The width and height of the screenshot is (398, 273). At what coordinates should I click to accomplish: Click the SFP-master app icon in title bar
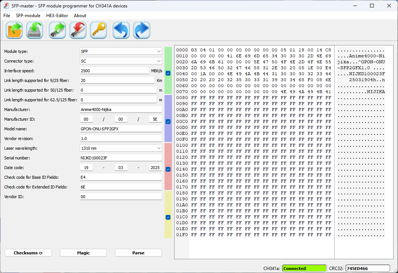pos(6,6)
